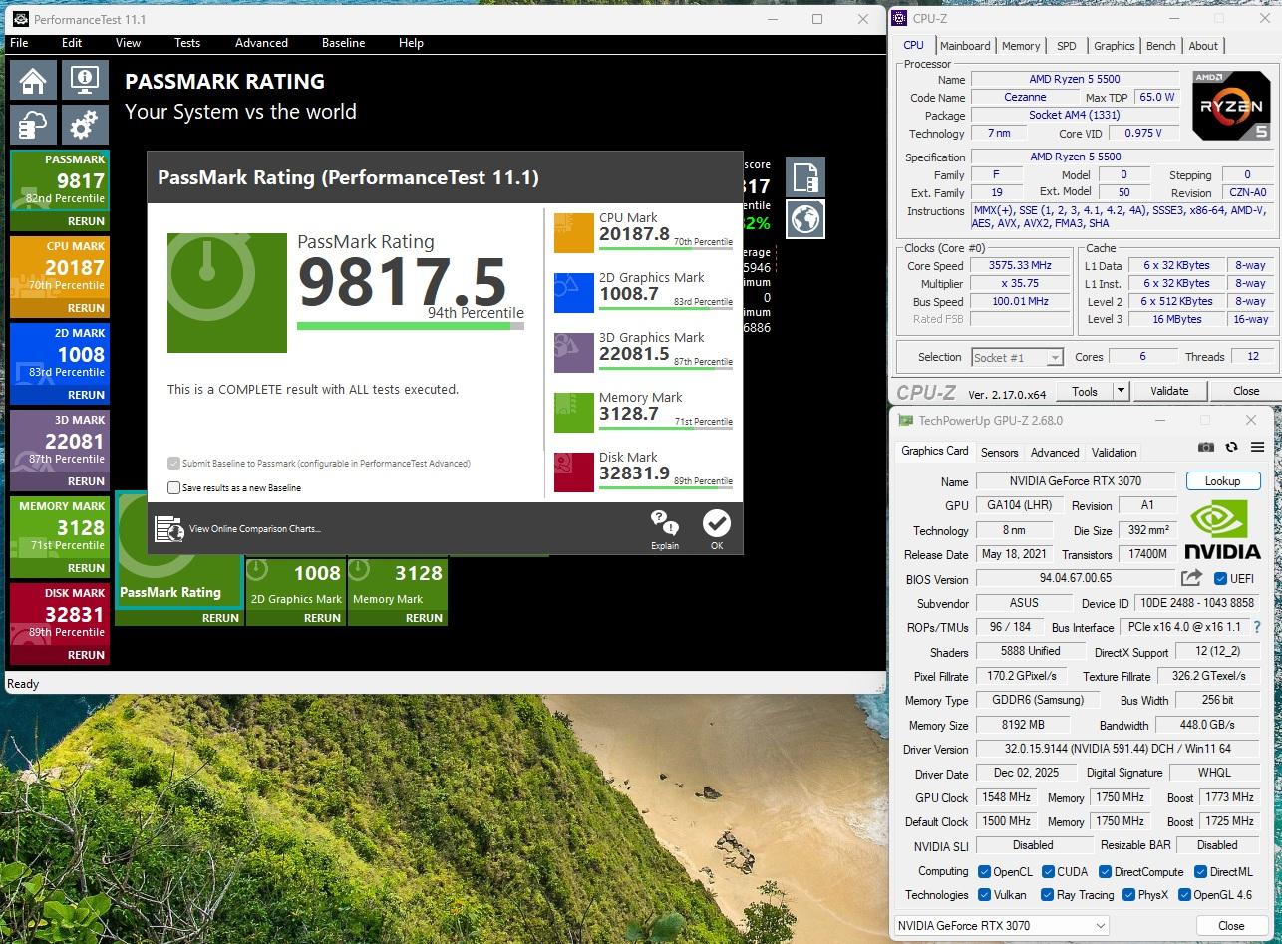The height and width of the screenshot is (944, 1282).
Task: Toggle the UEFI checkbox in GPU-Z
Action: pos(1220,578)
